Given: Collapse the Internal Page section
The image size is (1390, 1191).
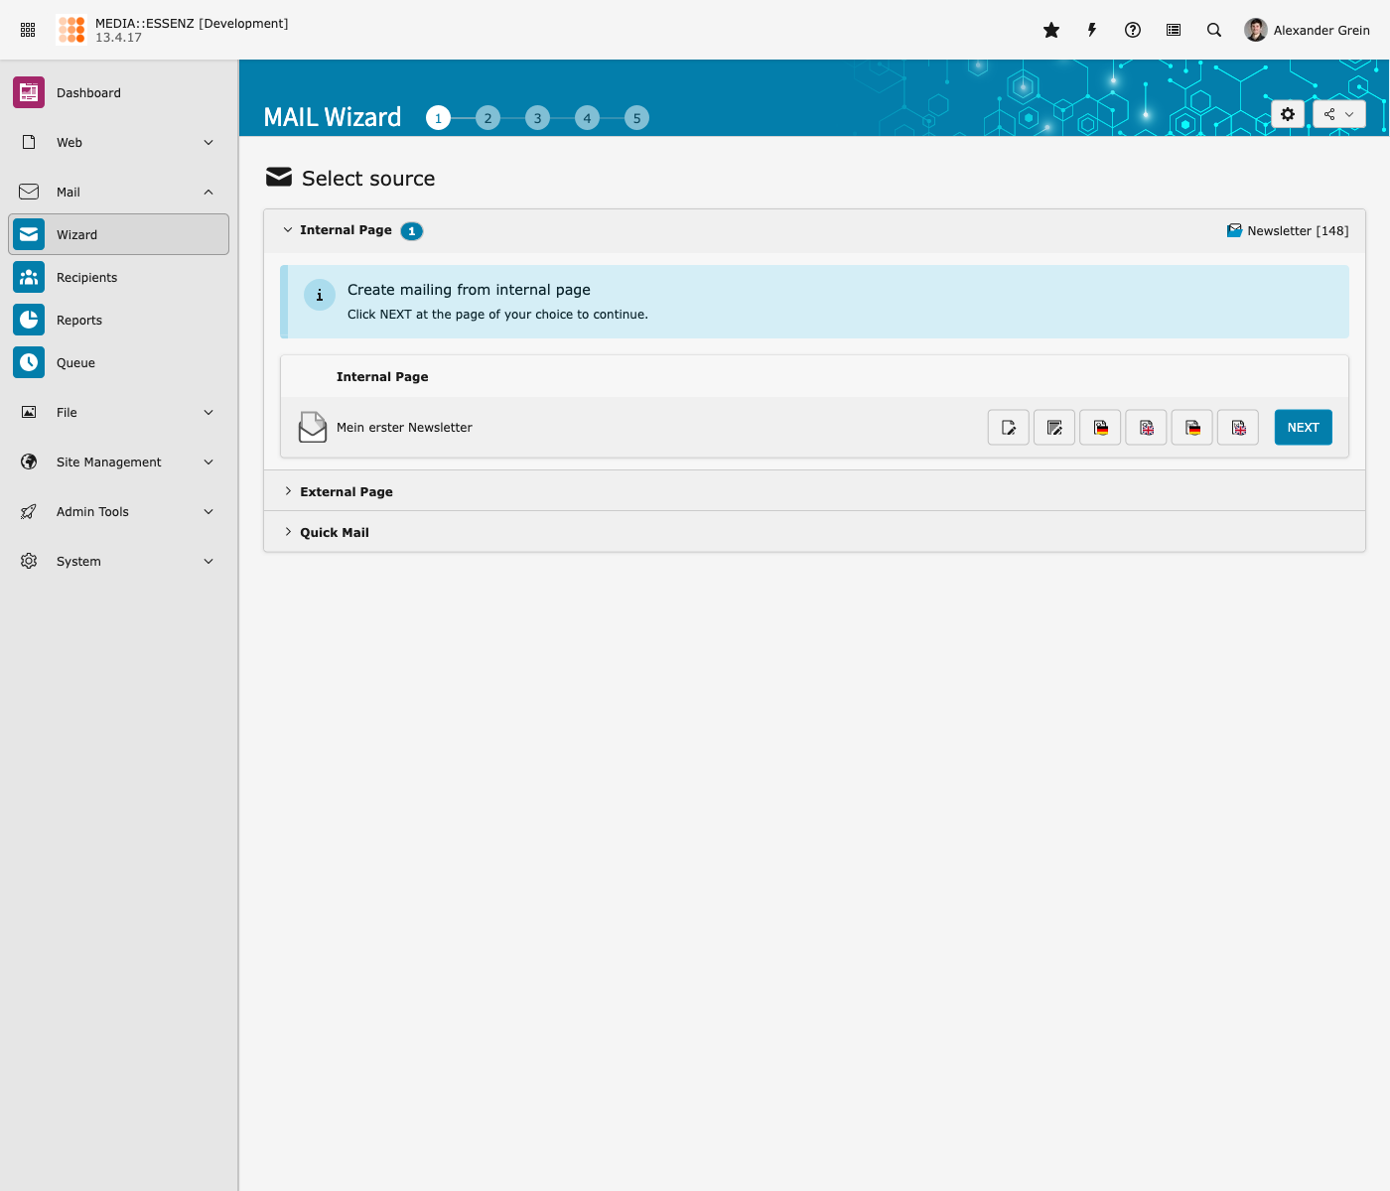Looking at the screenshot, I should [346, 230].
